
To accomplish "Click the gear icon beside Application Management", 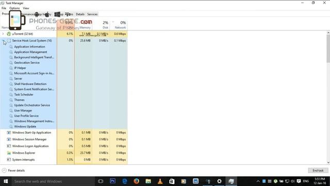I will [11, 52].
